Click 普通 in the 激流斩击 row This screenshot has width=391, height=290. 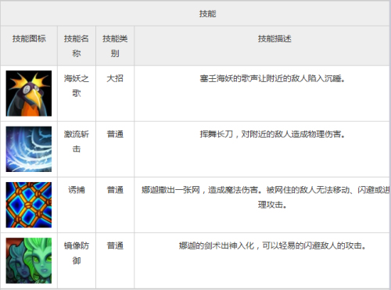[x=115, y=134]
